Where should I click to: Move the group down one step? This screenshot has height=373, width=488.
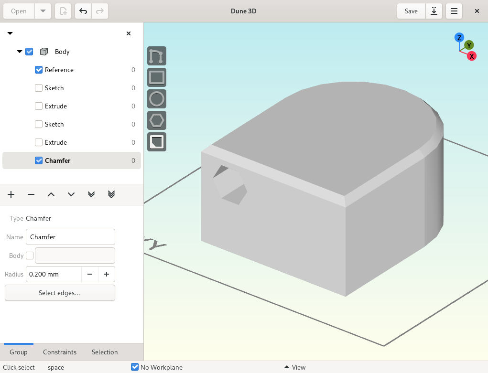coord(71,194)
